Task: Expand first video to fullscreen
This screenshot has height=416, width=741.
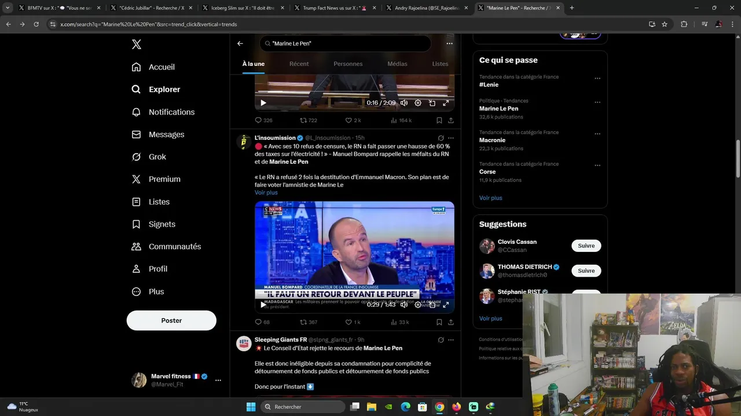Action: 446,103
